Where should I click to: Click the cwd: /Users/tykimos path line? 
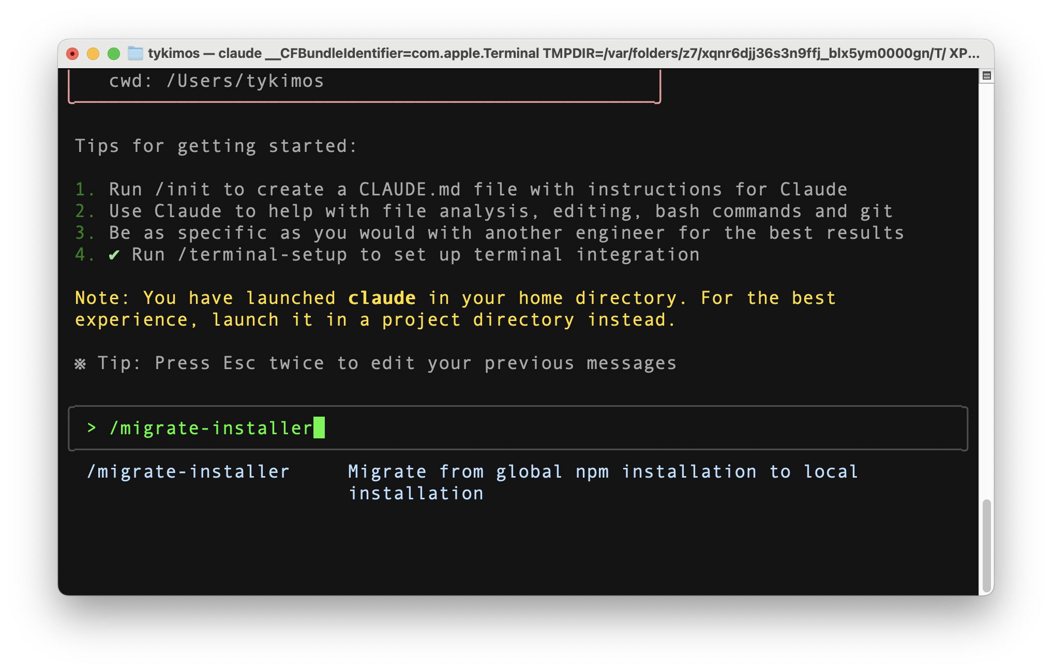tap(216, 81)
